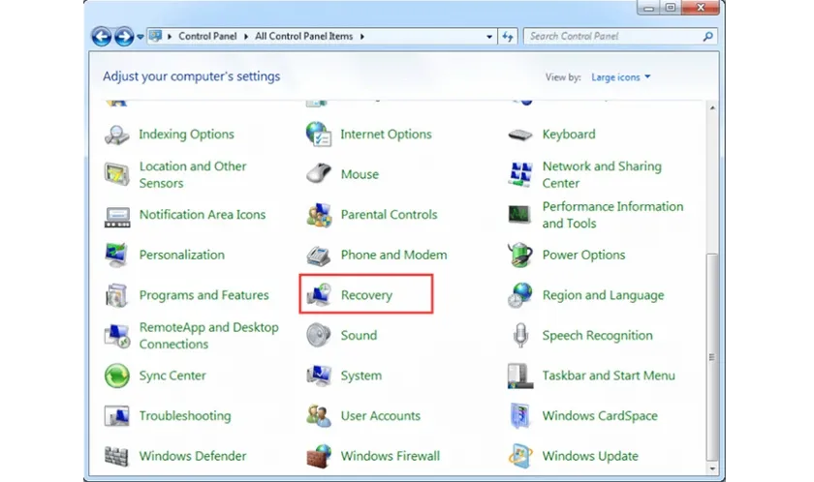Click Control Panel in the address breadcrumb
This screenshot has width=814, height=482.
tap(207, 36)
